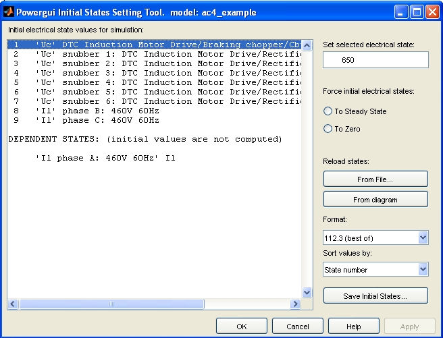Confirm with the OK button
This screenshot has width=443, height=338.
(242, 326)
